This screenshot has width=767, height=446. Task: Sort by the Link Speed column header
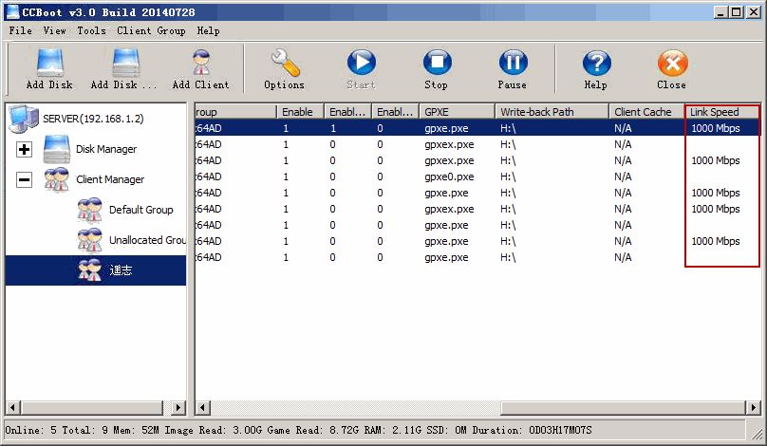tap(721, 112)
